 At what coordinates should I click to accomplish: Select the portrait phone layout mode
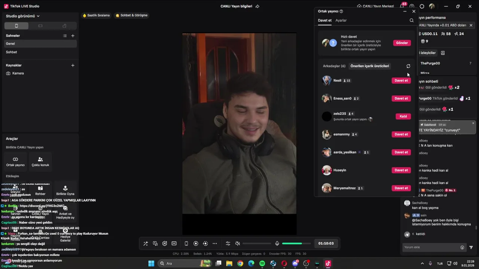[x=16, y=26]
